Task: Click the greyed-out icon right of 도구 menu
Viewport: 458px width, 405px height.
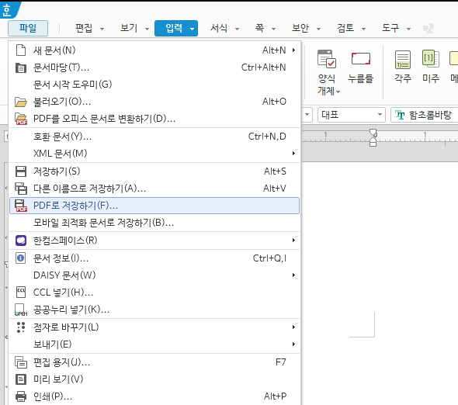Action: 429,29
